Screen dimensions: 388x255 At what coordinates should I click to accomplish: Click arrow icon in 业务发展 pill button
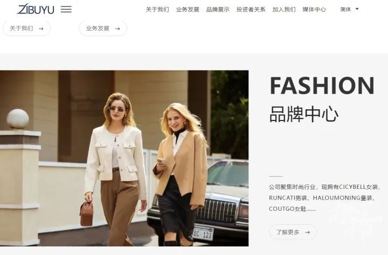[x=117, y=29]
